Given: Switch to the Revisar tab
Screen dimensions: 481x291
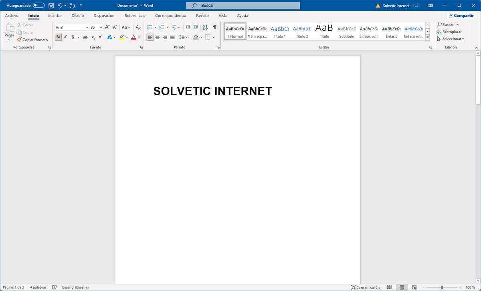Looking at the screenshot, I should pos(202,16).
